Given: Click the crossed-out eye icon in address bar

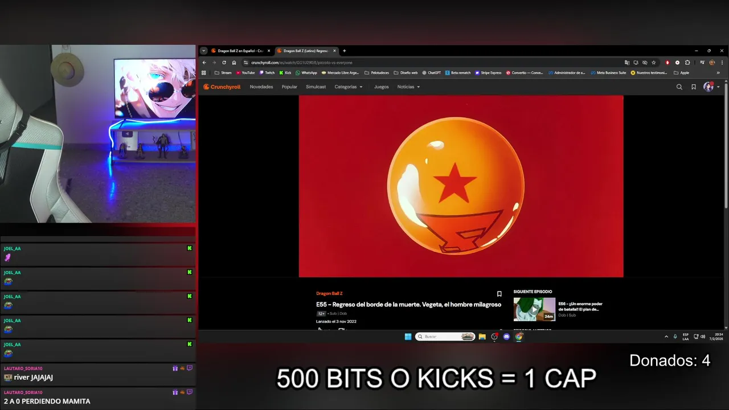Looking at the screenshot, I should coord(645,63).
